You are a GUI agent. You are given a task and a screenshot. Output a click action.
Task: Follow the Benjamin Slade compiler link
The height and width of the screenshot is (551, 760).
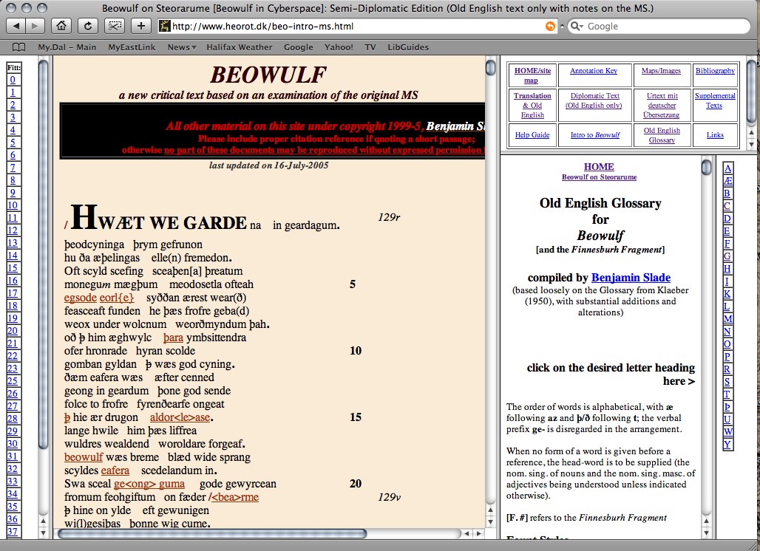click(631, 277)
